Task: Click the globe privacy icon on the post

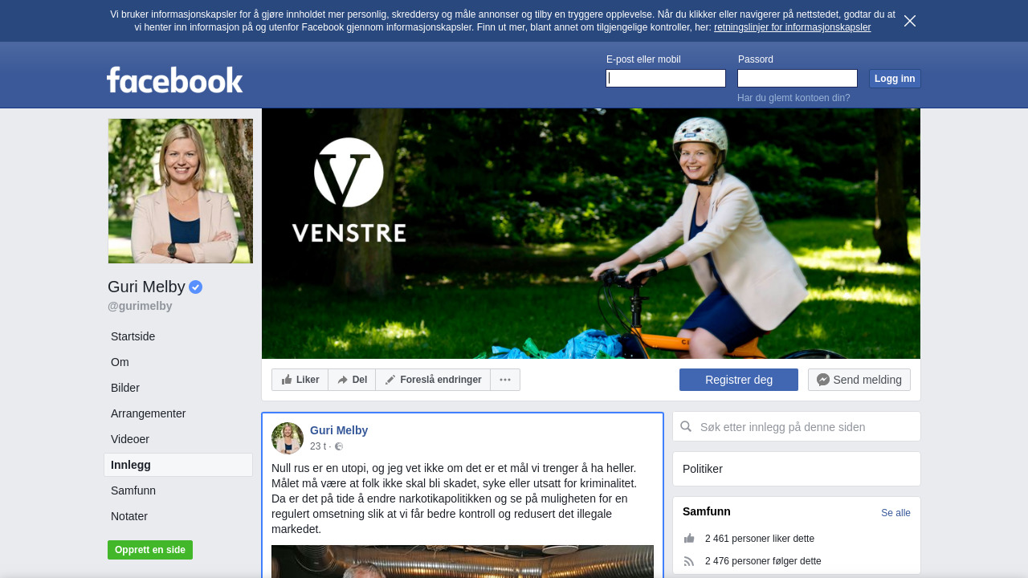Action: pos(339,446)
